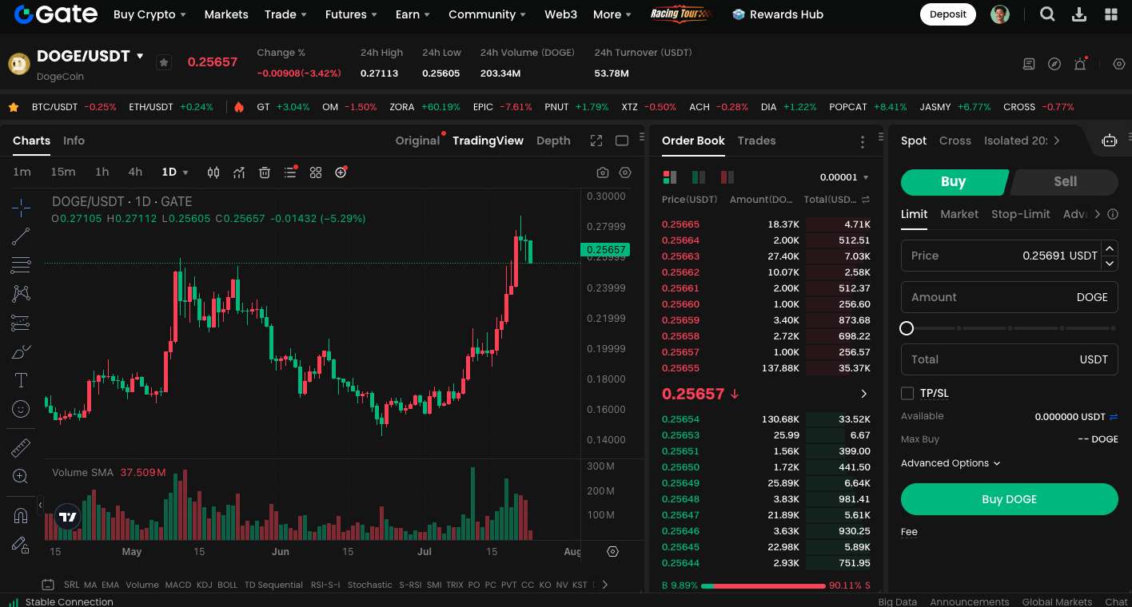This screenshot has height=607, width=1132.
Task: Switch to the Cross margin tab
Action: (x=955, y=141)
